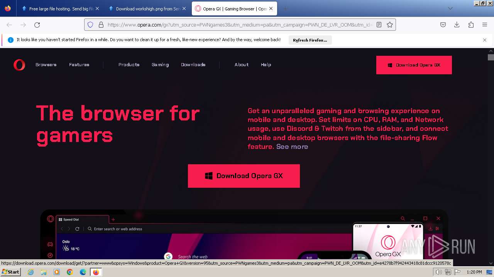The image size is (494, 277).
Task: Launch Chrome from the taskbar
Action: pyautogui.click(x=70, y=272)
